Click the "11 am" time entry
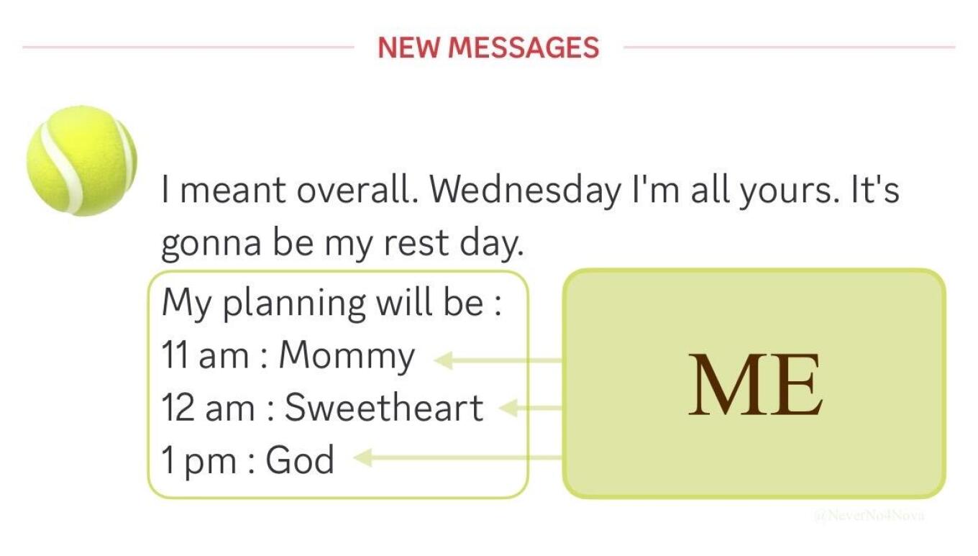978x556 pixels. (x=205, y=355)
